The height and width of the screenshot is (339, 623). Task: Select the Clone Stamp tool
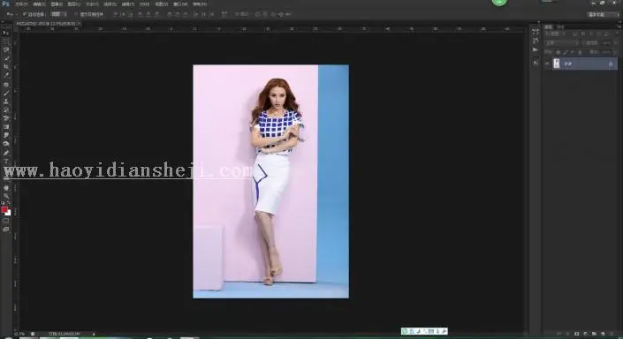pyautogui.click(x=6, y=102)
